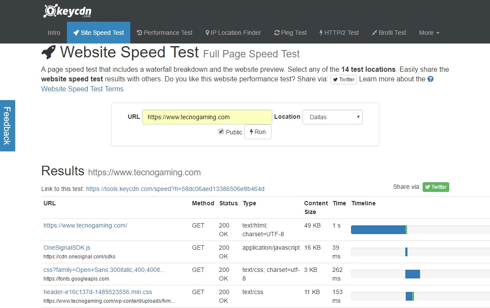Click the "39 ms" time cell
The width and height of the screenshot is (490, 308).
click(336, 252)
